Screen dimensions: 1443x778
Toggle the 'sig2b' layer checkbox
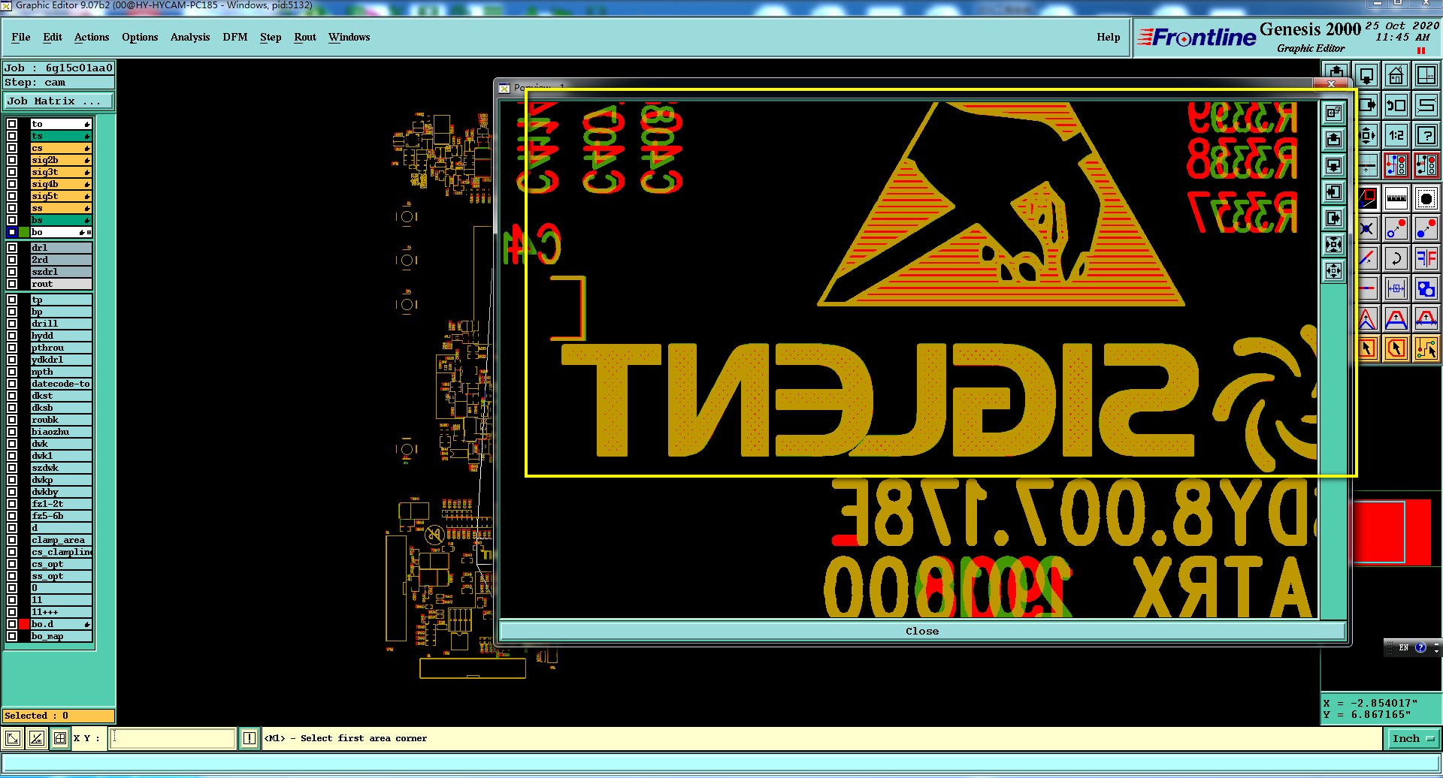[12, 160]
